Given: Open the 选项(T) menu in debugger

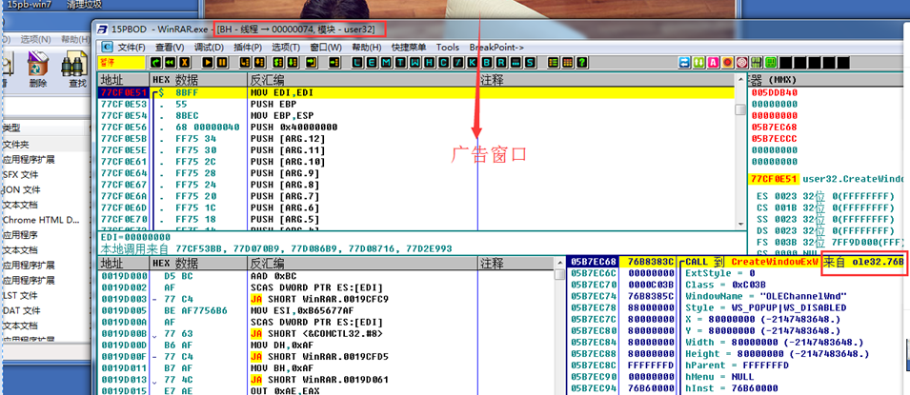Looking at the screenshot, I should click(x=286, y=47).
